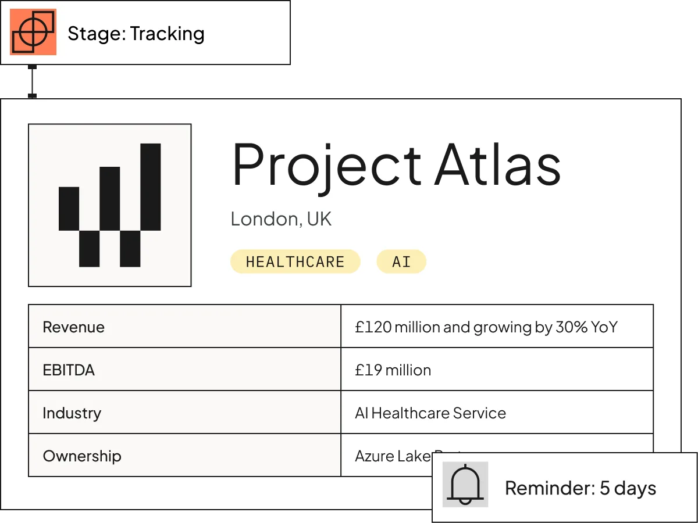Select the Industry row label

(185, 413)
